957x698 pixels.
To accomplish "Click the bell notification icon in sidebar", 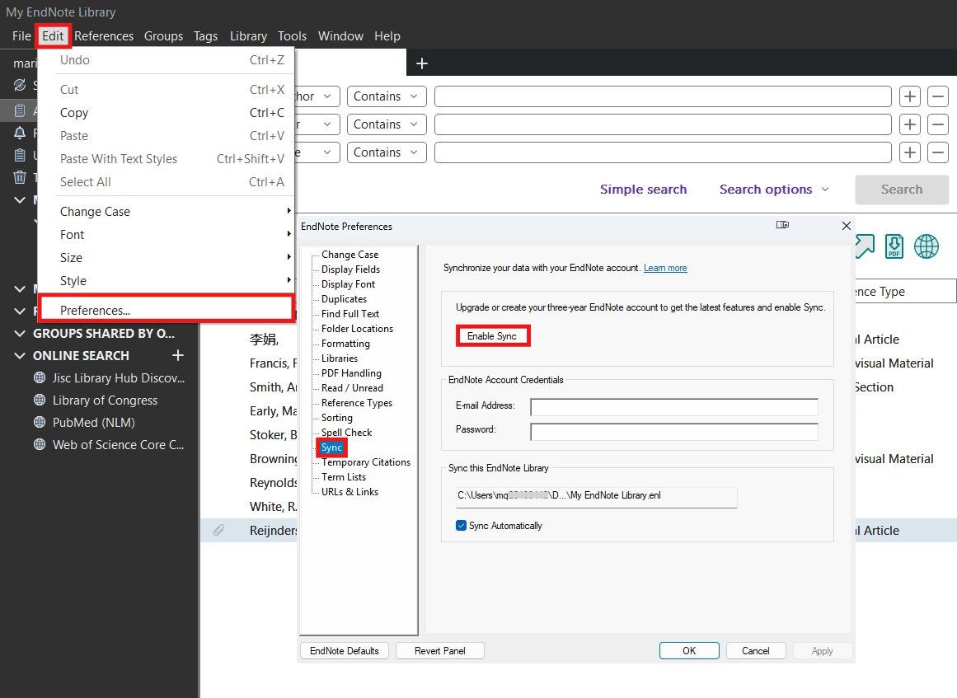I will [x=20, y=133].
